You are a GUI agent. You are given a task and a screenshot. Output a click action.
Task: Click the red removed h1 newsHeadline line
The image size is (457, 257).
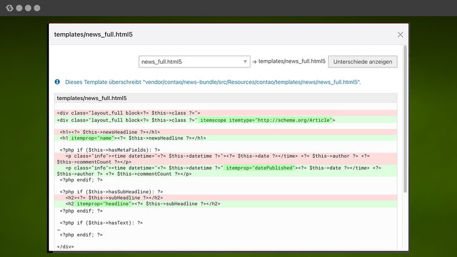[x=111, y=132]
